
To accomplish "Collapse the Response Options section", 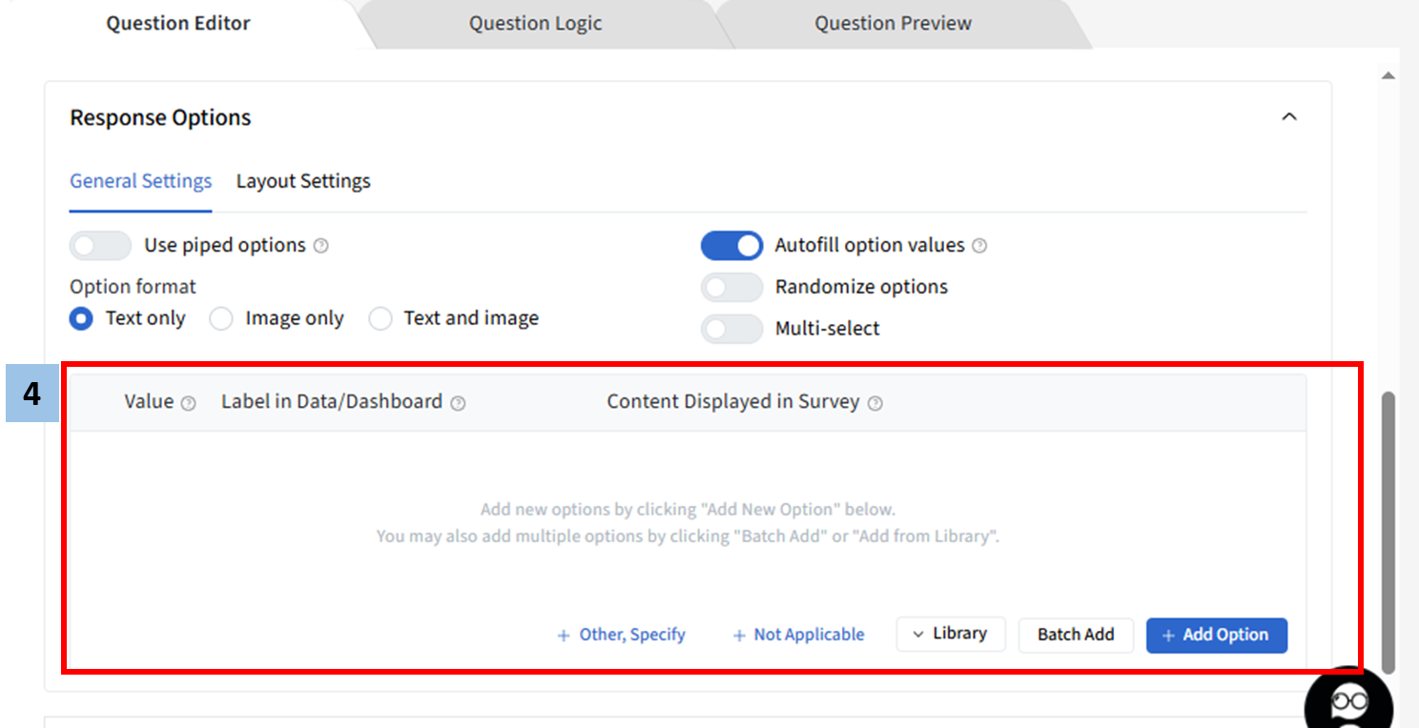I will pos(1289,117).
